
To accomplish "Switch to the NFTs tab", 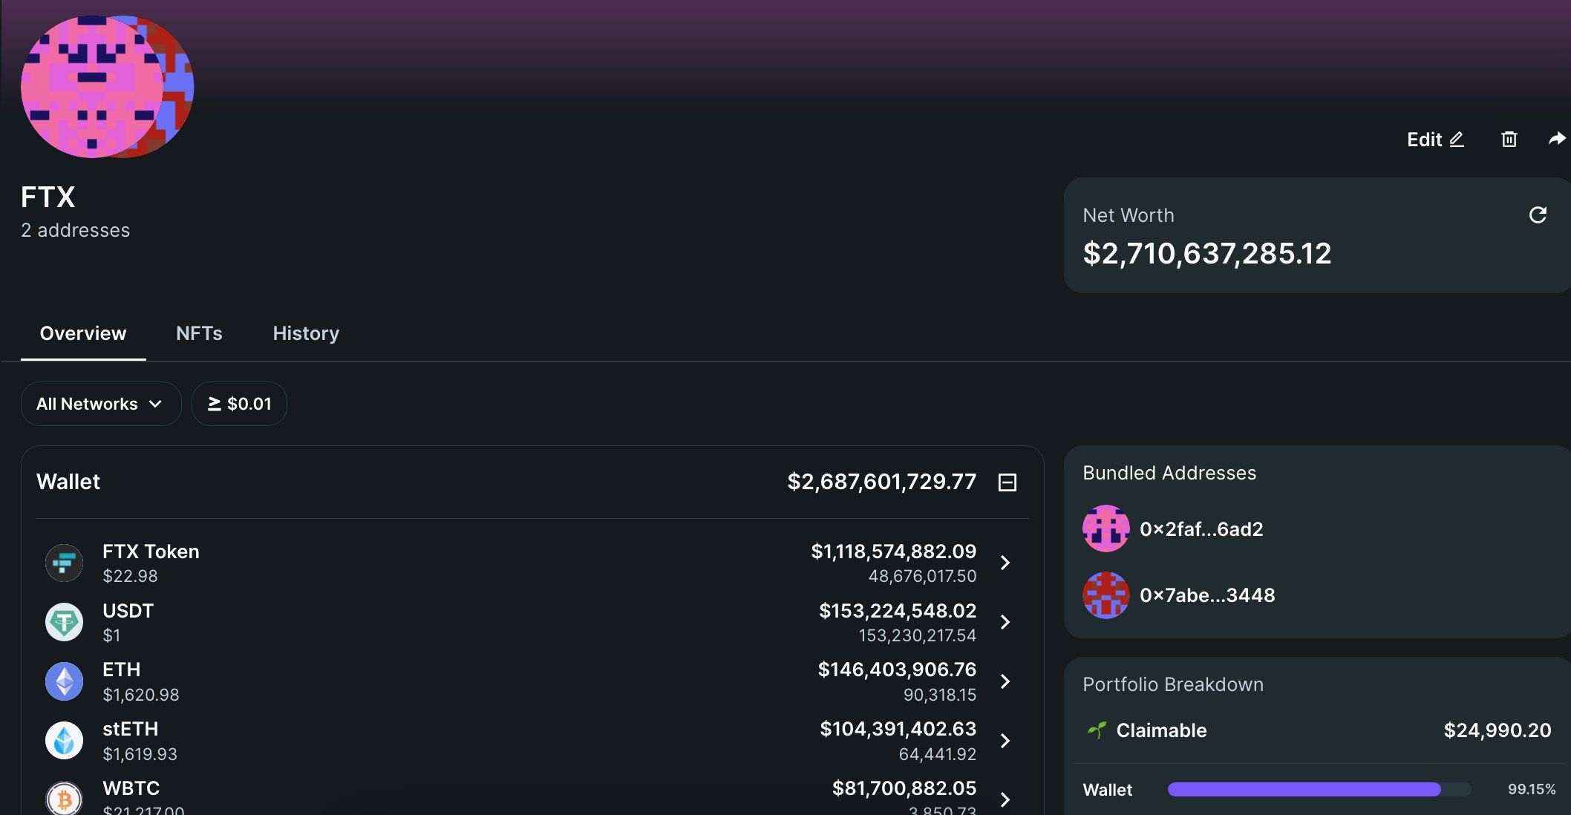I will pyautogui.click(x=199, y=333).
